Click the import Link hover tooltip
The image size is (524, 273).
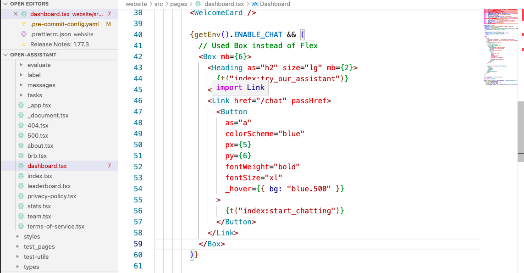(x=240, y=87)
